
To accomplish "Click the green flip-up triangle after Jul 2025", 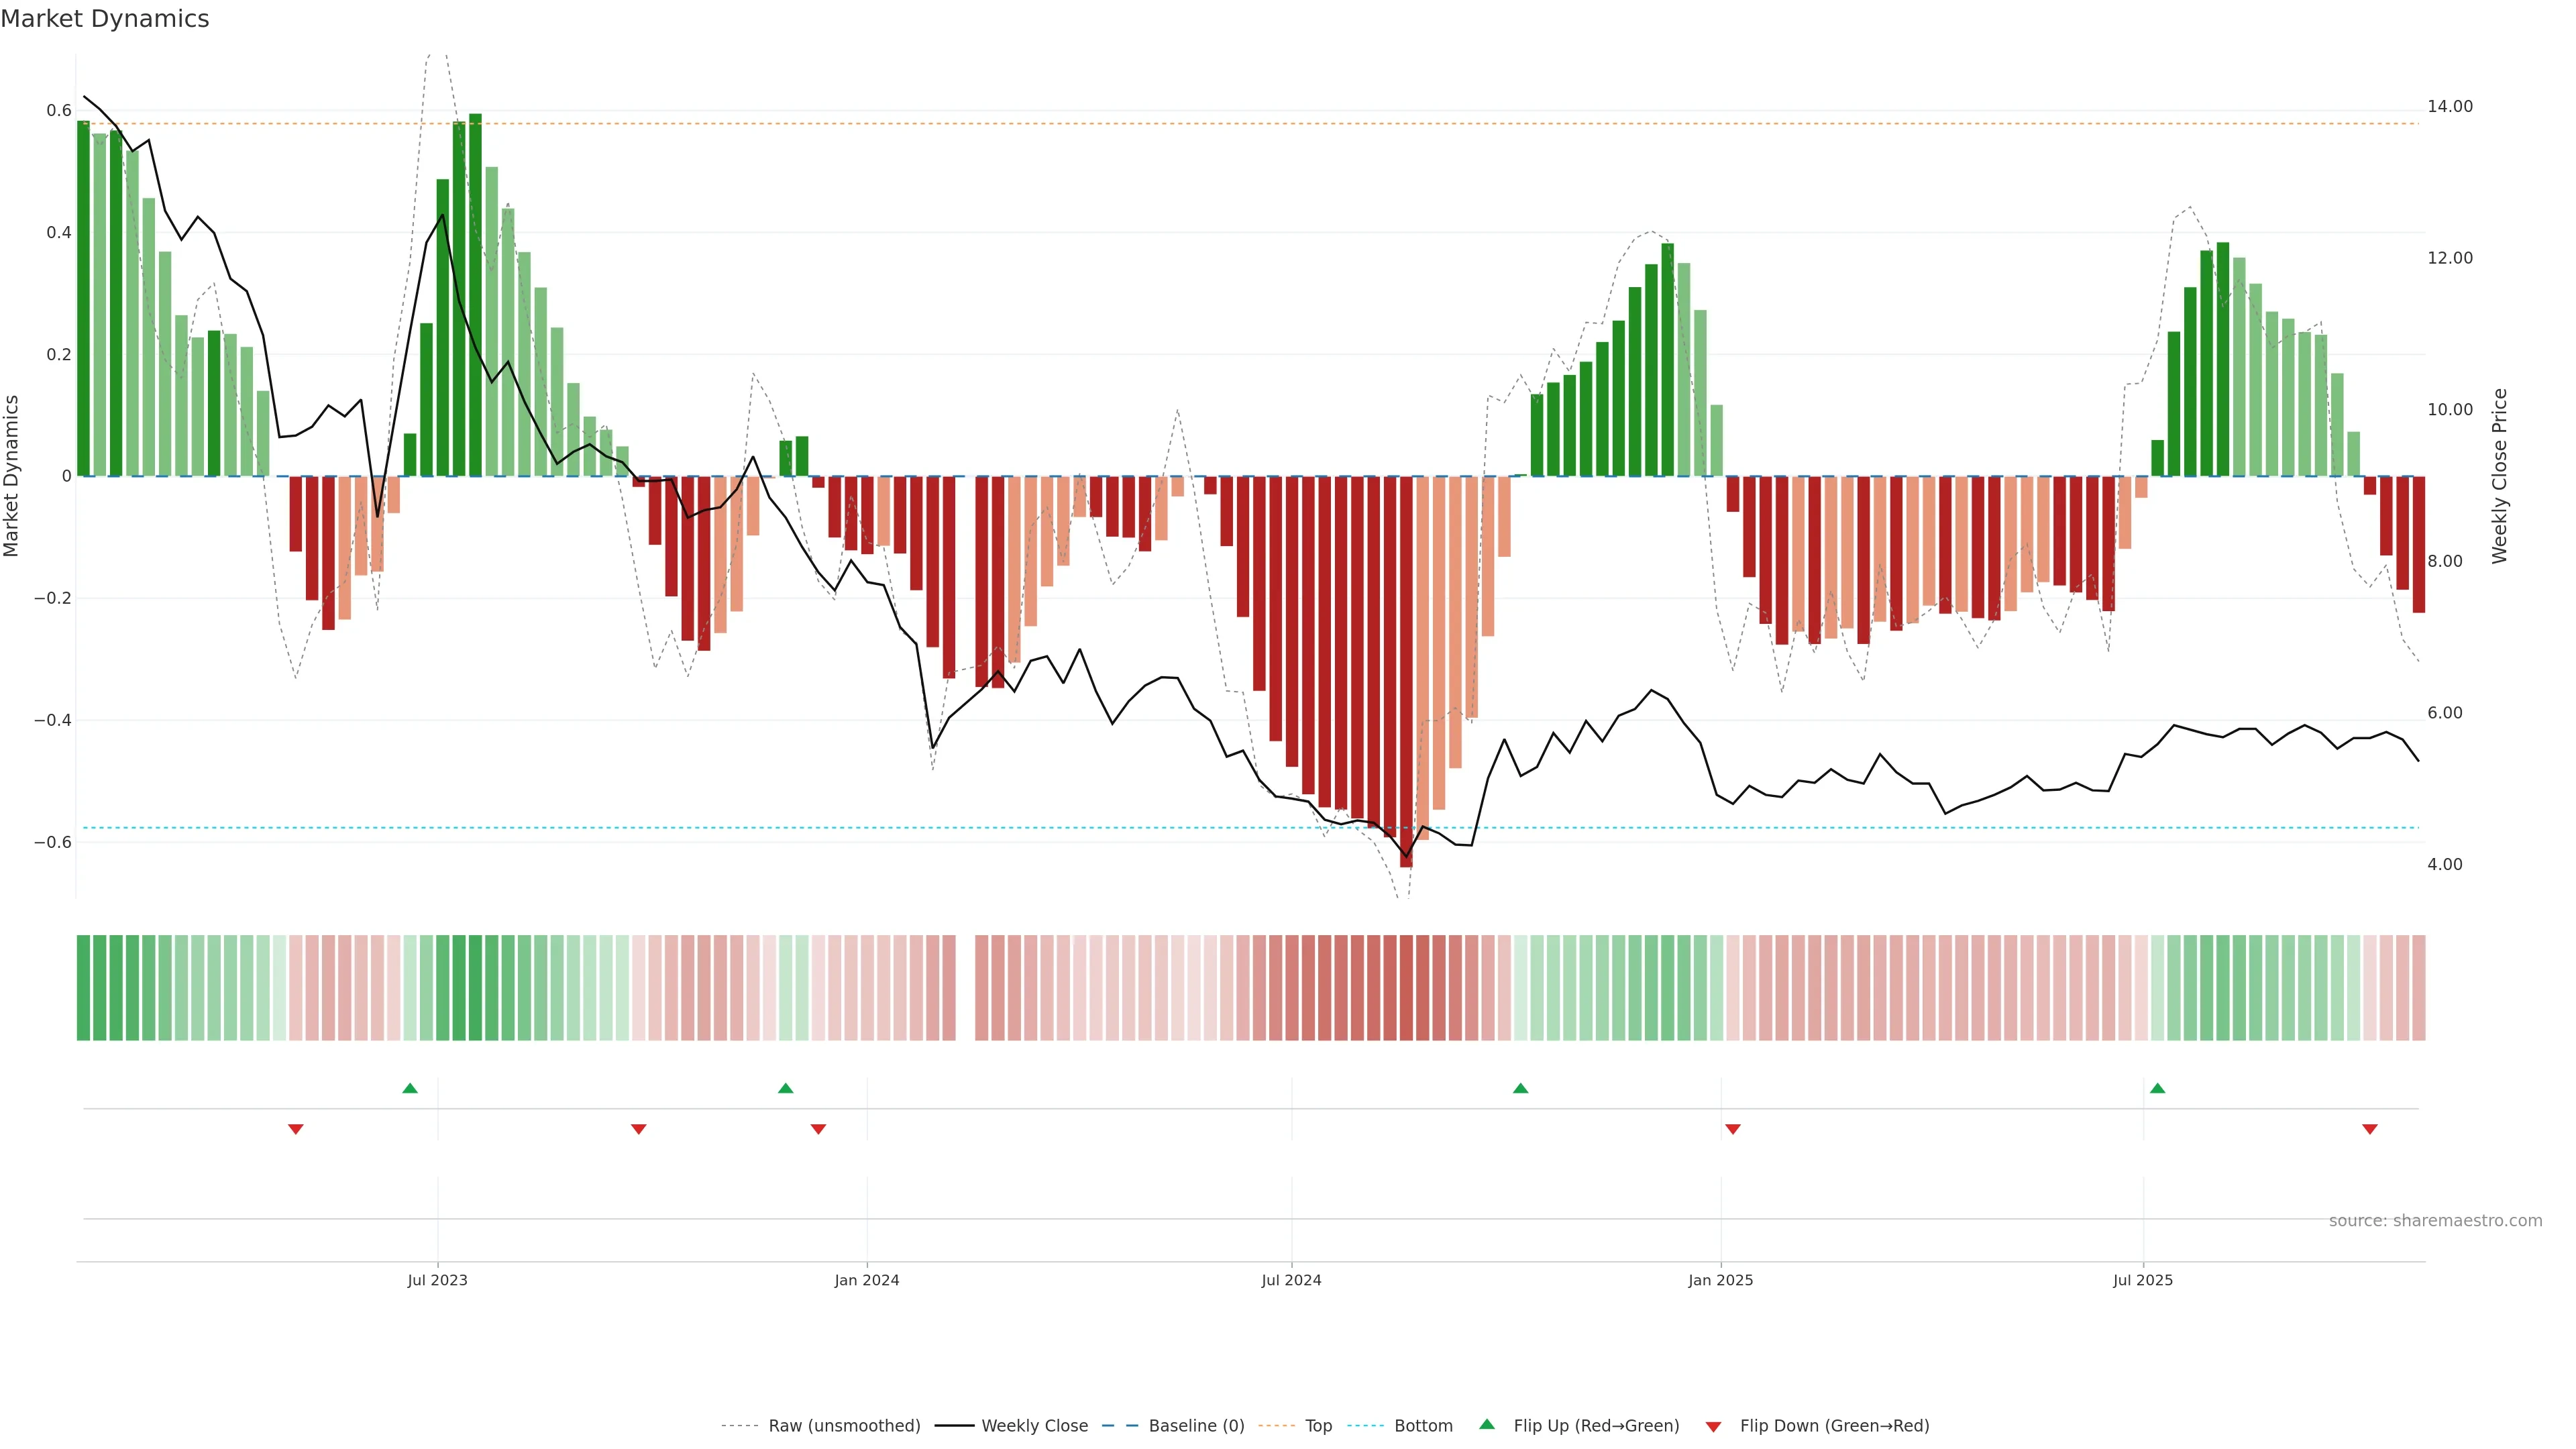I will [x=2157, y=1088].
